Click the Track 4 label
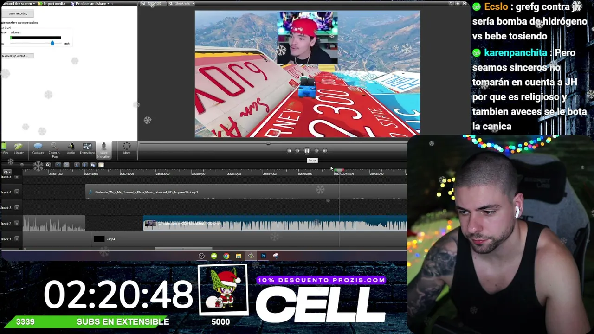 (x=6, y=192)
